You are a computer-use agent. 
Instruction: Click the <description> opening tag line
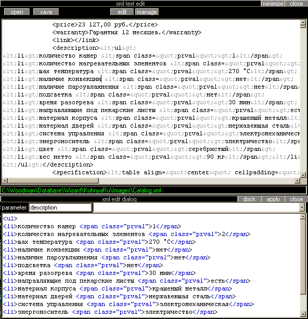94,48
